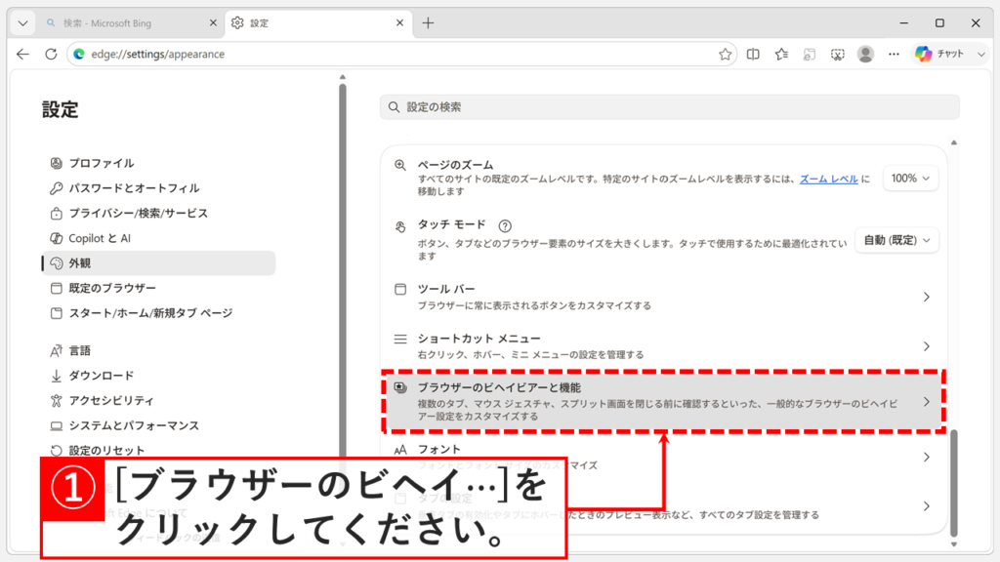Open a new tab with the plus button

click(x=428, y=23)
